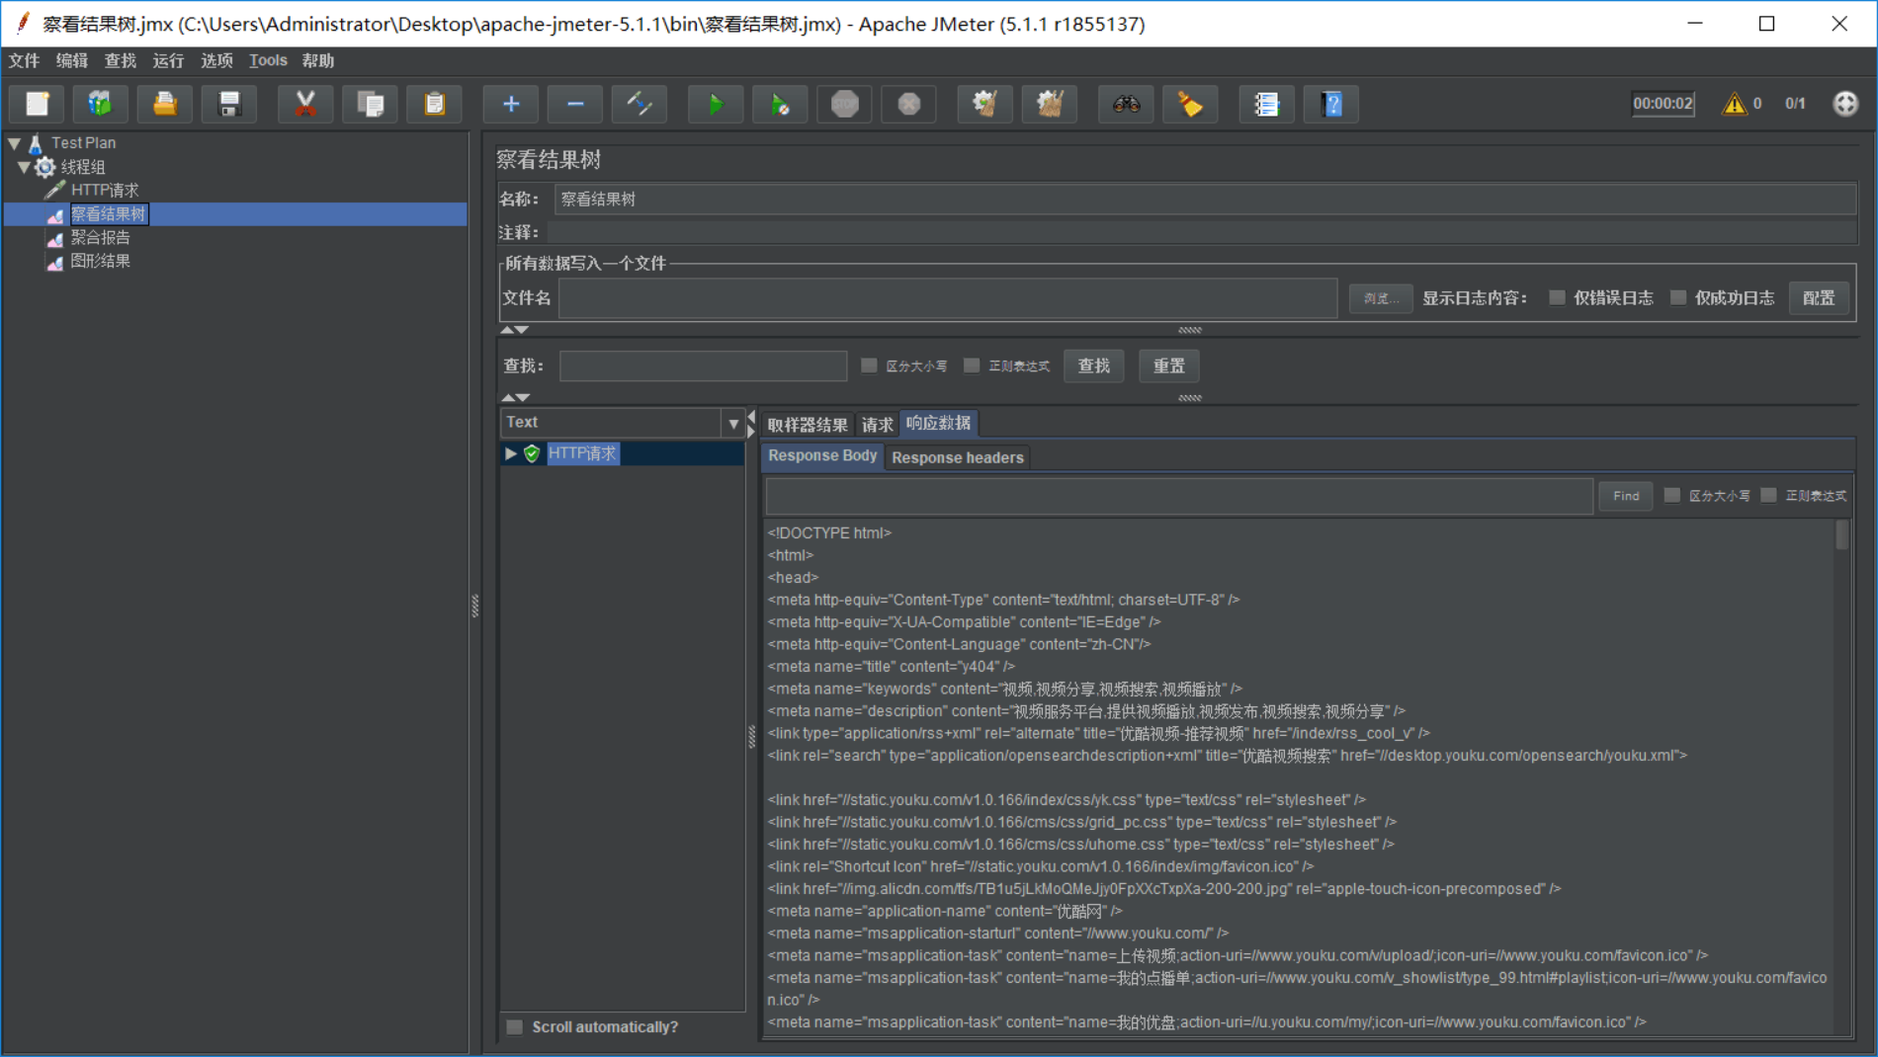
Task: Click the 查找 search text field
Action: (703, 366)
